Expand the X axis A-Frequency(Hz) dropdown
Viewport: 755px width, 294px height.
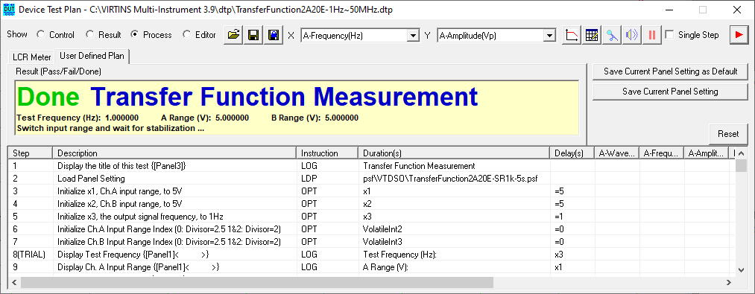click(x=413, y=36)
